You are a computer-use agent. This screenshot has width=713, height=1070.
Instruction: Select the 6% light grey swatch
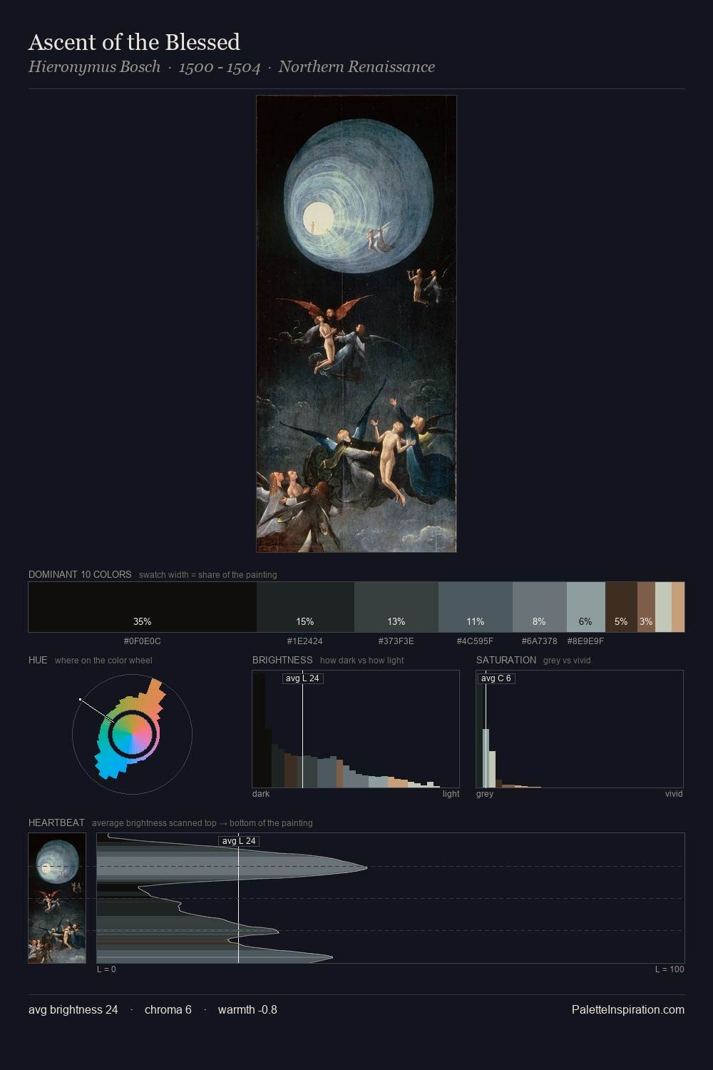click(x=586, y=607)
